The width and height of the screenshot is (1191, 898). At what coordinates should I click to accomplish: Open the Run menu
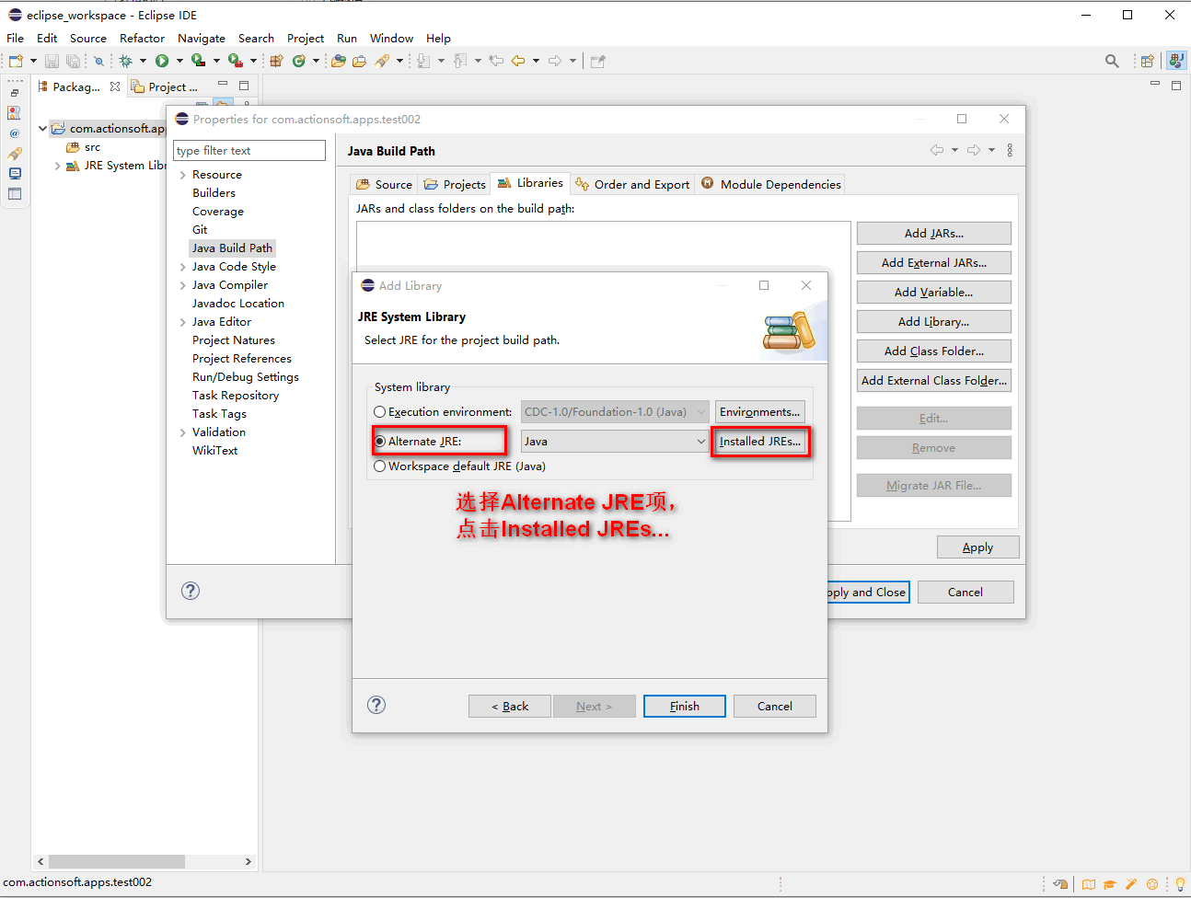346,38
